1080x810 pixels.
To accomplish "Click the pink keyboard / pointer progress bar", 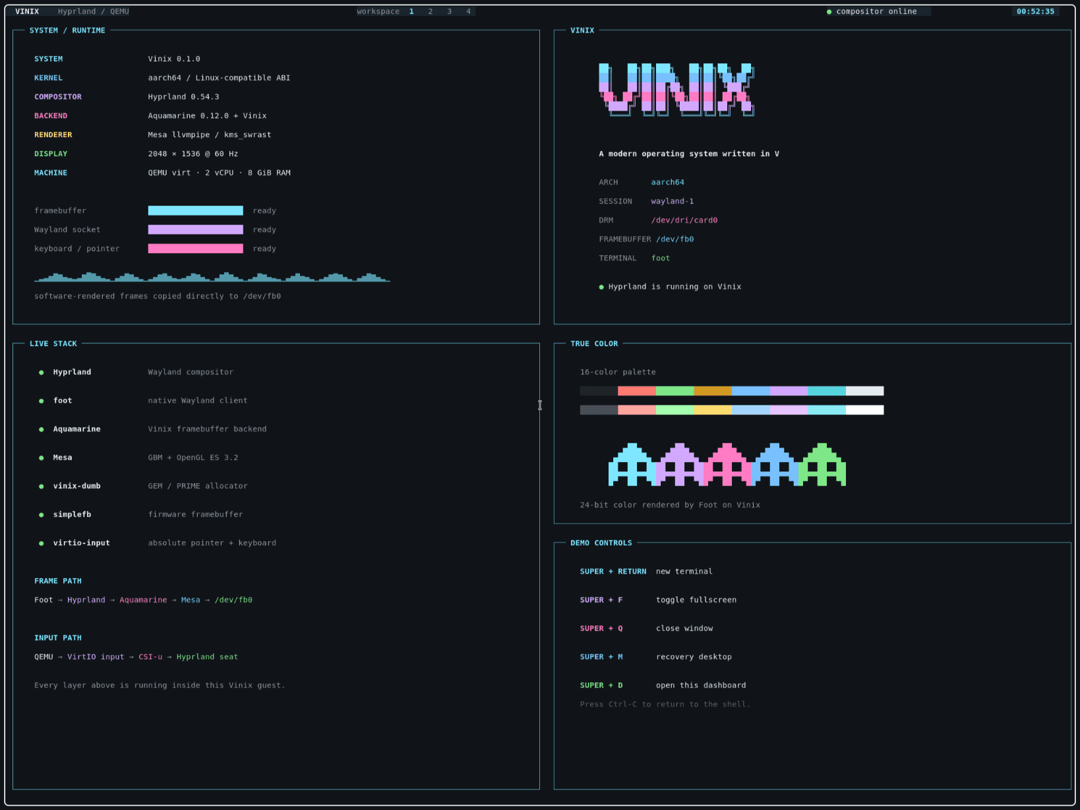I will point(196,248).
